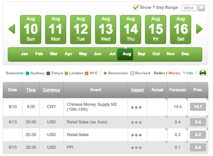
Task: Click previous value 14.7 button
Action: click(198, 107)
